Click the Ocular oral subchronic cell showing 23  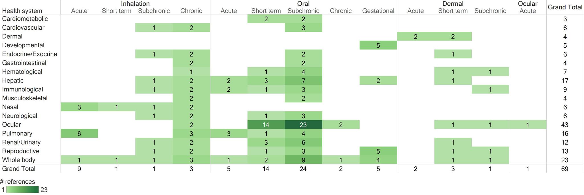[303, 125]
